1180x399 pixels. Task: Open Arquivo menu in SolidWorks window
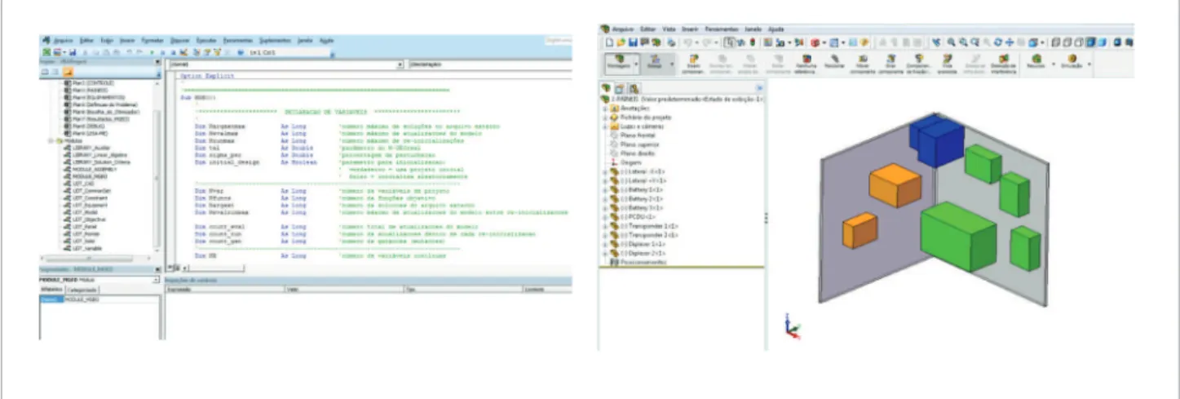[622, 29]
